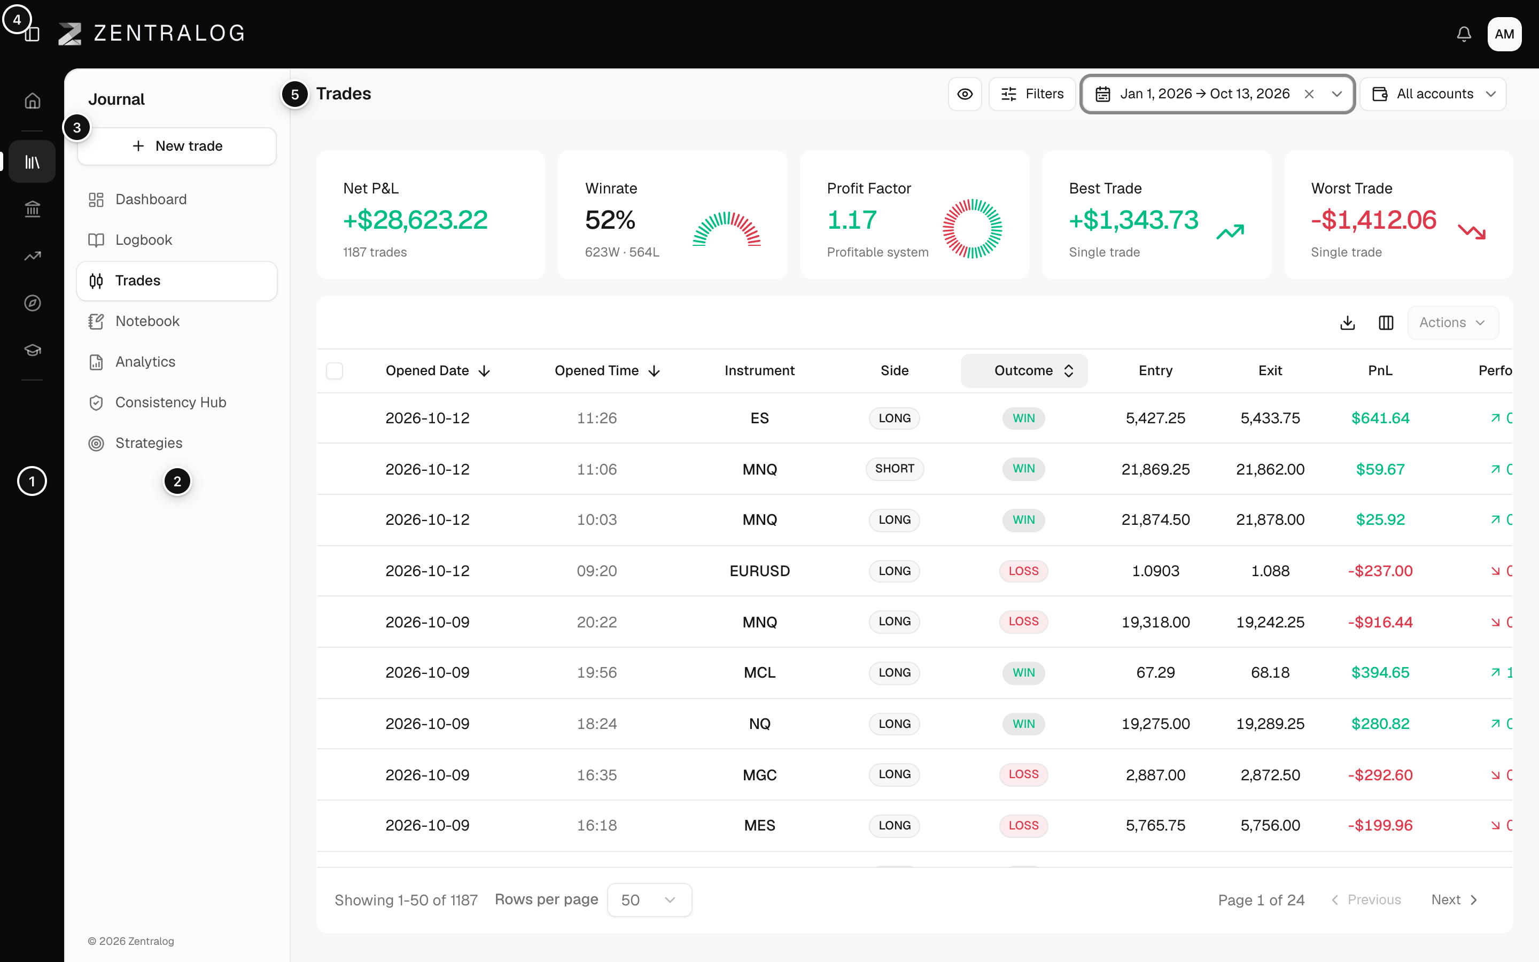
Task: Toggle the eye visibility button
Action: tap(965, 94)
